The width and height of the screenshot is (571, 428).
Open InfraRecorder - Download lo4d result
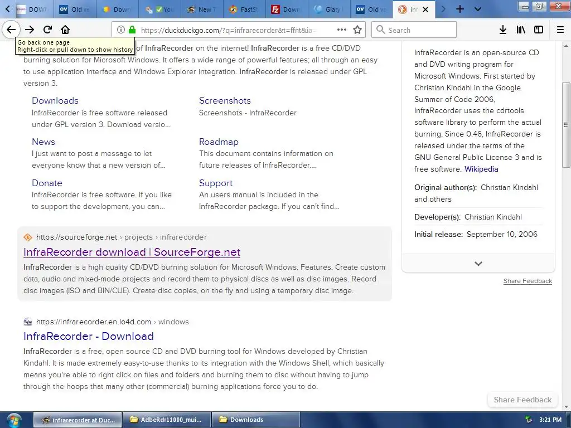89,336
